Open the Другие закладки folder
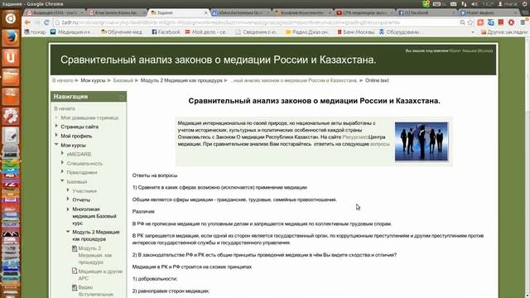Screen dimensions: 530x298 click(x=504, y=32)
